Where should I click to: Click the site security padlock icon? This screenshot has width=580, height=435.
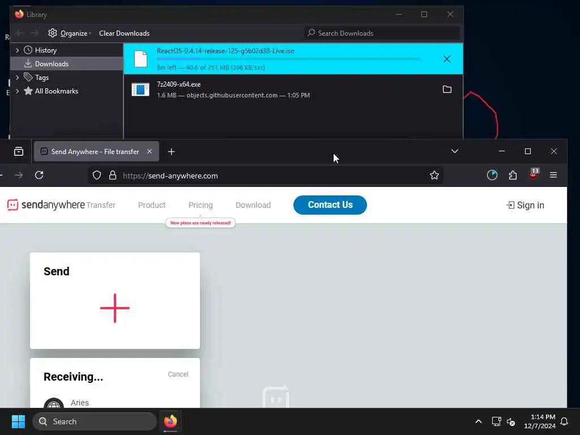coord(113,176)
